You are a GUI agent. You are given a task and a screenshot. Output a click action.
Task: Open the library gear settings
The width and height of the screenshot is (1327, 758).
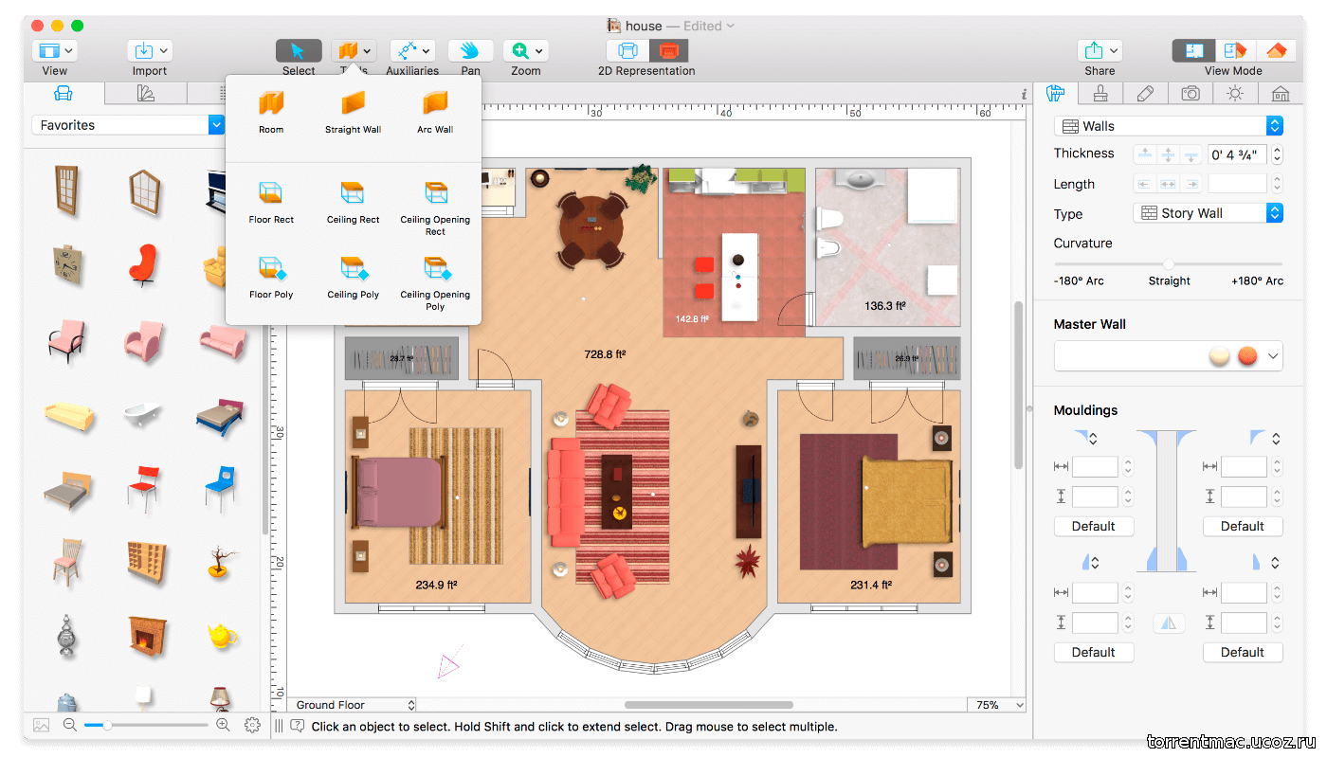pyautogui.click(x=252, y=725)
